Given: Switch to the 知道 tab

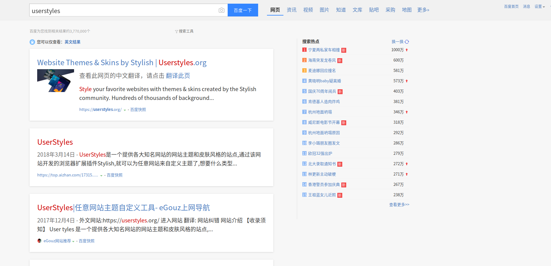Looking at the screenshot, I should click(x=341, y=10).
